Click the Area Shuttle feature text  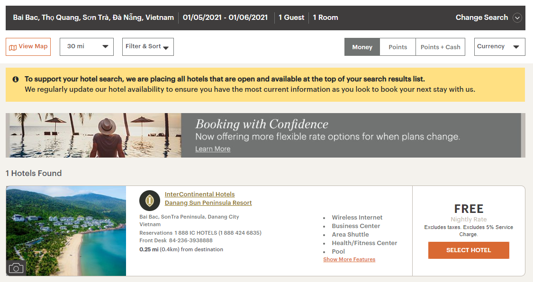[x=350, y=235]
